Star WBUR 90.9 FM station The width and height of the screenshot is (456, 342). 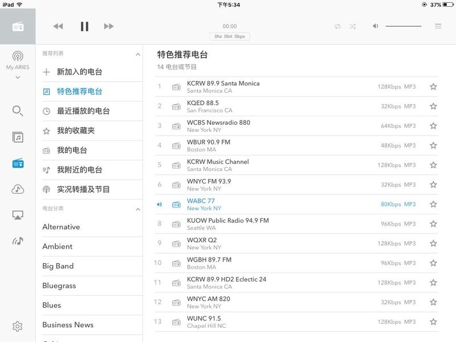[x=433, y=145]
